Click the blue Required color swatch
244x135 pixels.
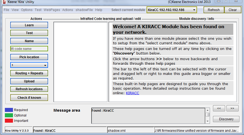point(9,110)
